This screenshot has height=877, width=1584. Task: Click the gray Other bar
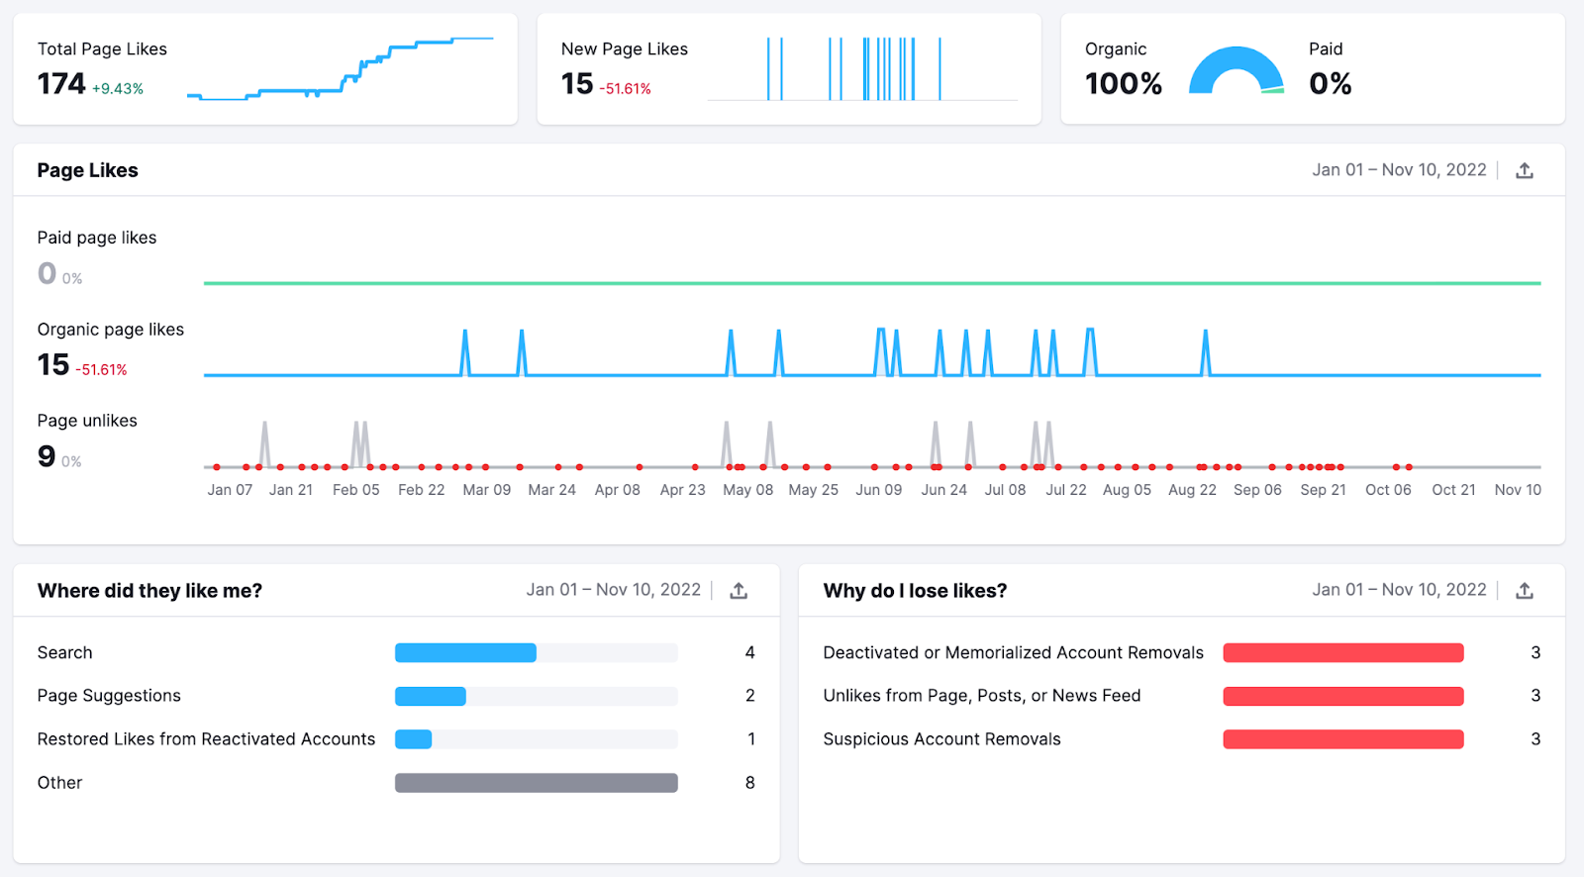pos(537,783)
